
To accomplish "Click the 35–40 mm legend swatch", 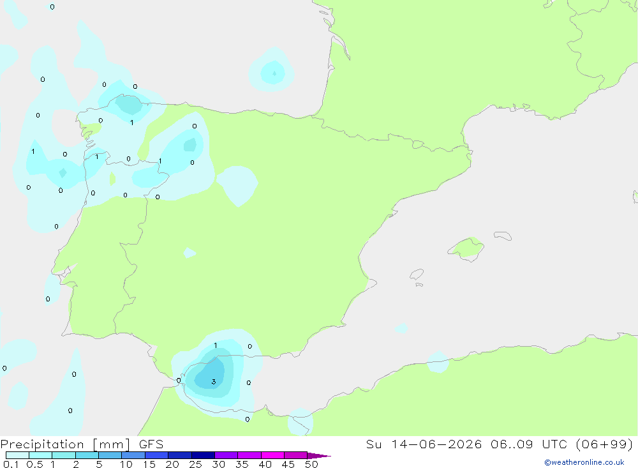I will point(249,455).
